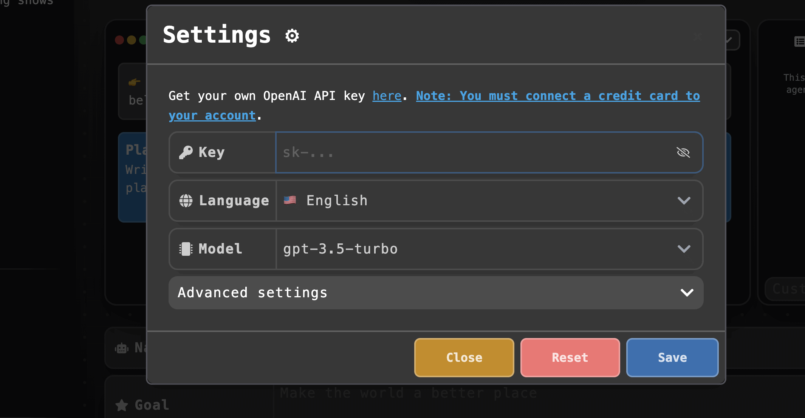Focus the sk-... API key field

(x=472, y=152)
